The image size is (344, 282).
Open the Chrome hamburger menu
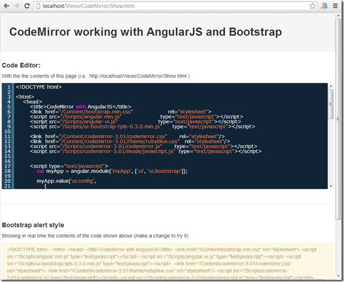336,6
